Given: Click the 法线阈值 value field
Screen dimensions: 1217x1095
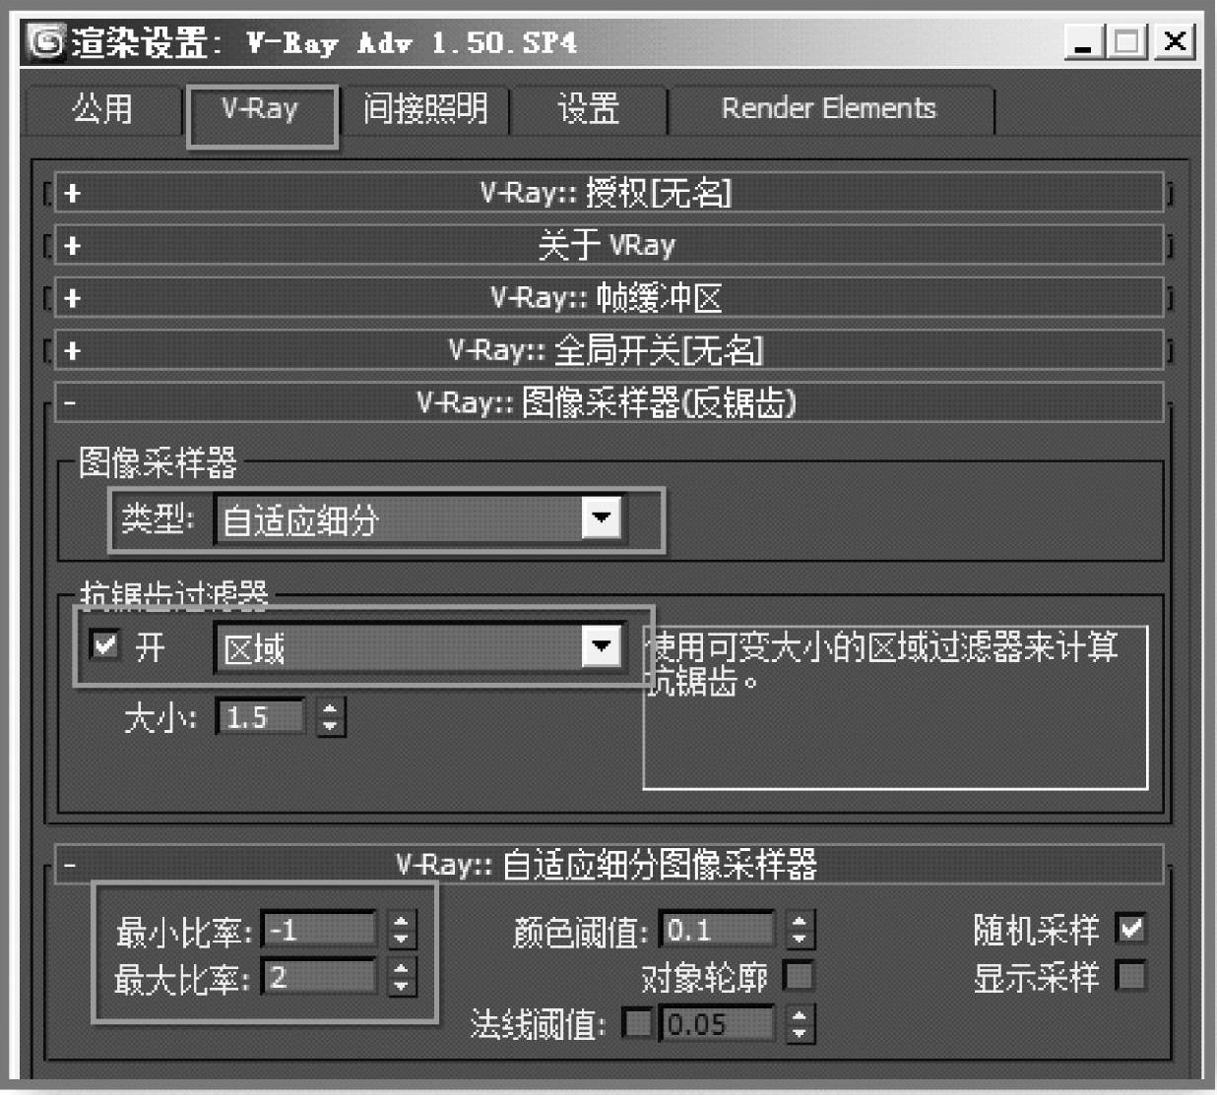Looking at the screenshot, I should pyautogui.click(x=717, y=1024).
